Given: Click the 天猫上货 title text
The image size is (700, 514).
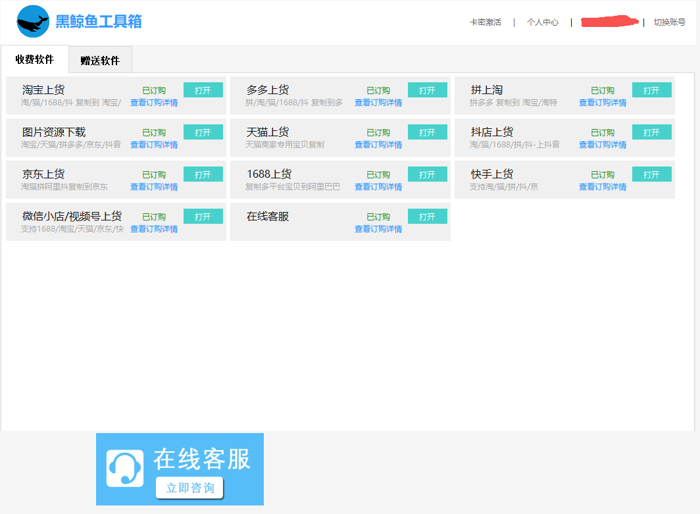Looking at the screenshot, I should point(268,132).
